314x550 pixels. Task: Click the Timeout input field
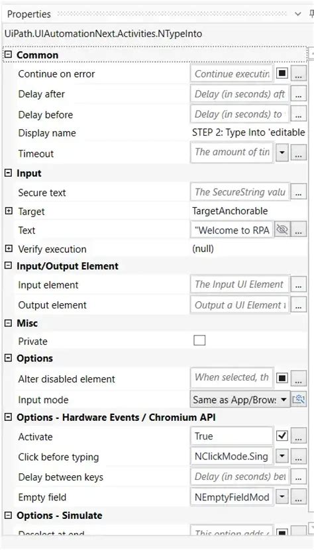coord(232,152)
